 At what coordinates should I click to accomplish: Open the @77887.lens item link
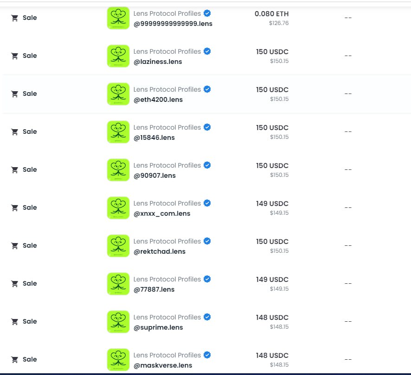154,289
